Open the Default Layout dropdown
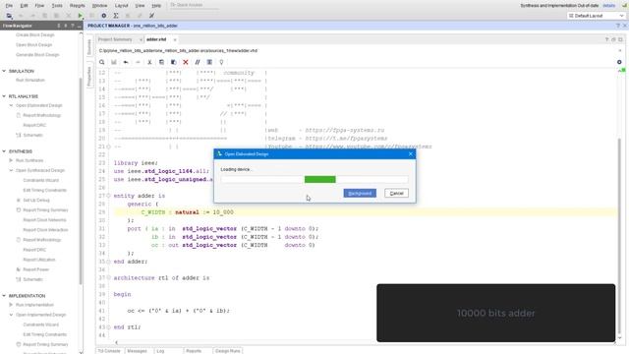Screen dimensions: 629x354 coord(597,16)
